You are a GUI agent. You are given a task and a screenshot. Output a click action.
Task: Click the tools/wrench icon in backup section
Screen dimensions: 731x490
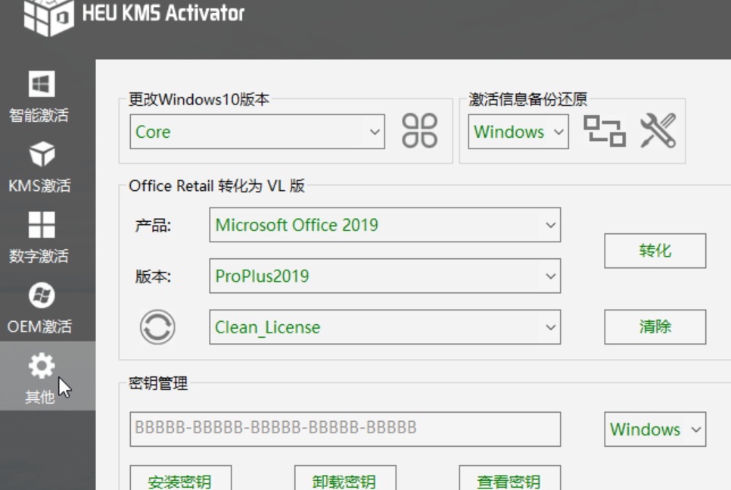[x=658, y=131]
